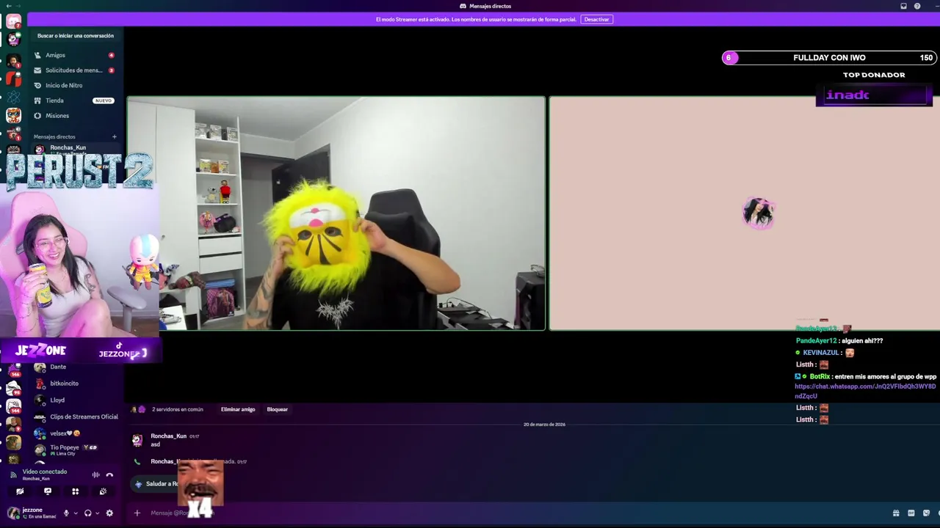Click the yellow-masked person video tile

(336, 213)
